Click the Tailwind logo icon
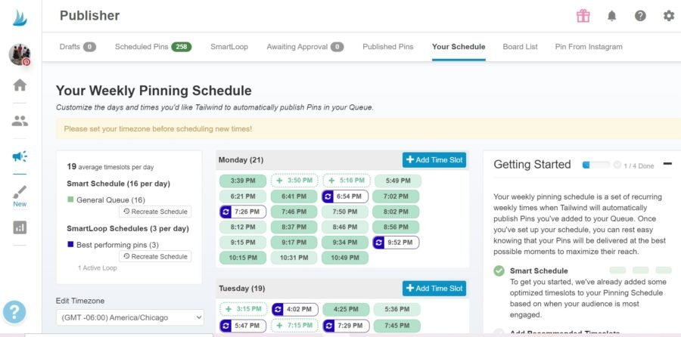The height and width of the screenshot is (337, 681). (x=20, y=16)
